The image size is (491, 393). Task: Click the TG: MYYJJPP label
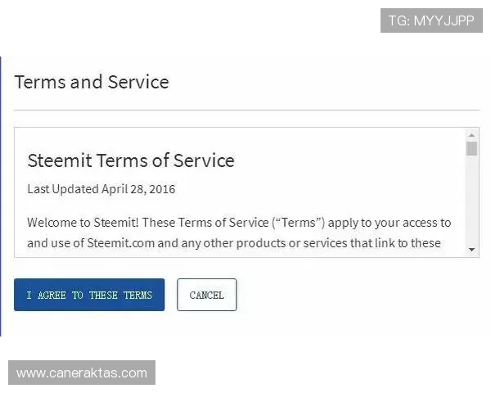tap(431, 20)
